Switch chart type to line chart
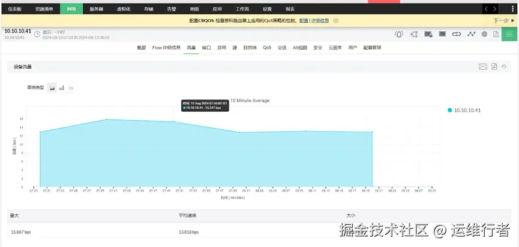Image resolution: width=519 pixels, height=247 pixels. click(x=71, y=88)
